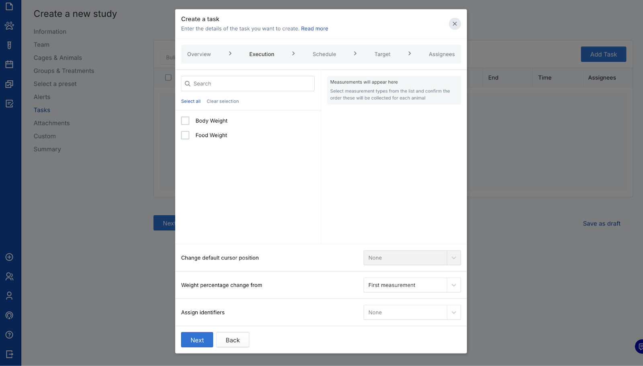Toggle the select-all checkbox in task table header
This screenshot has width=643, height=366.
168,78
